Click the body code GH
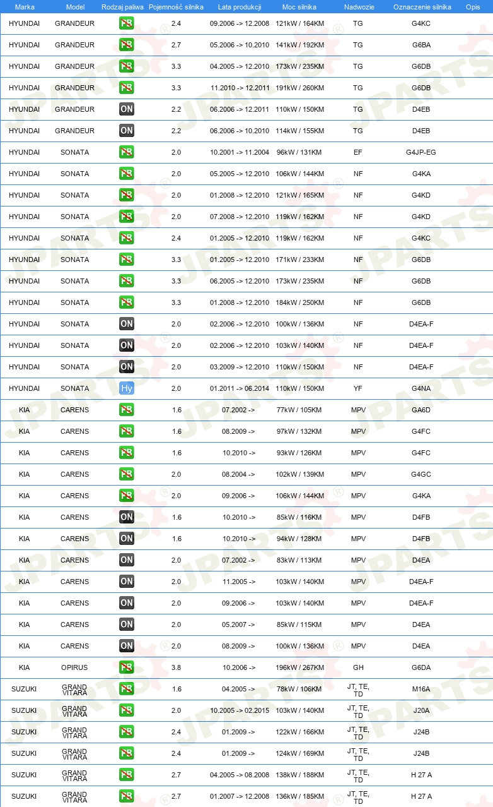The image size is (493, 807). (x=358, y=667)
